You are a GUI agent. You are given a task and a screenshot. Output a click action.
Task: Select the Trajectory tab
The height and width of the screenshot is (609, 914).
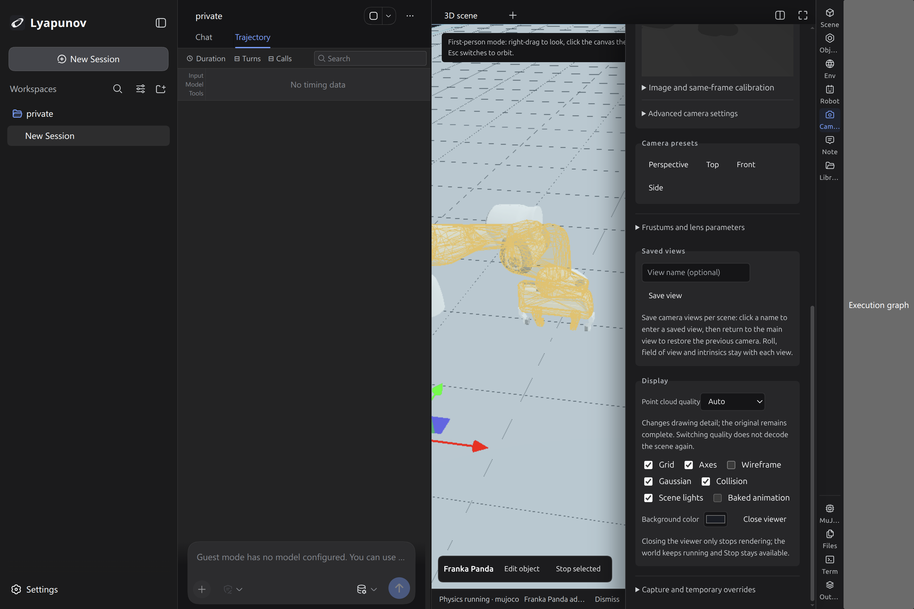point(253,37)
